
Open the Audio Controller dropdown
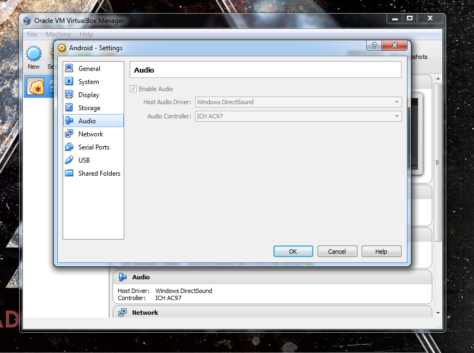tap(299, 116)
